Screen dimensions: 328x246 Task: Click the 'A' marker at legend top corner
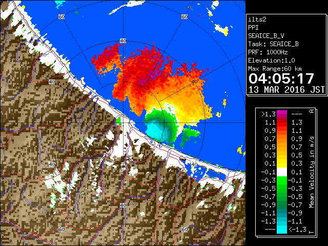coord(312,111)
